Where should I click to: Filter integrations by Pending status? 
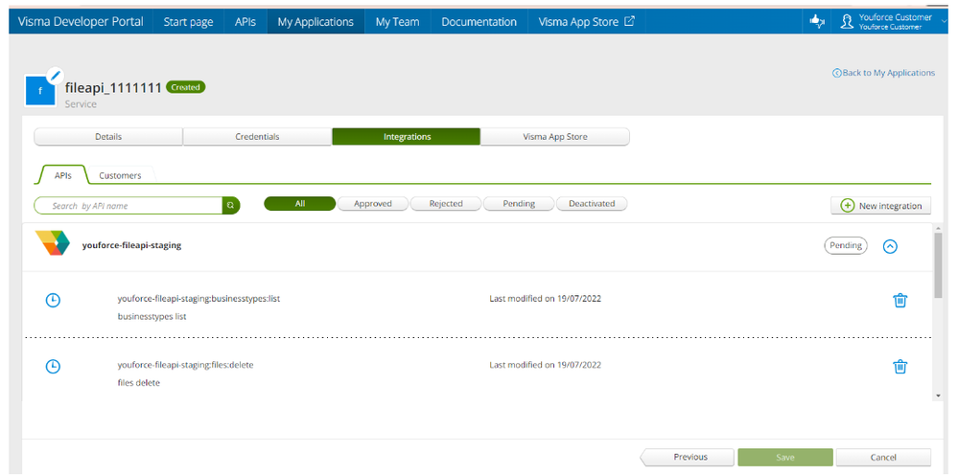pyautogui.click(x=519, y=204)
